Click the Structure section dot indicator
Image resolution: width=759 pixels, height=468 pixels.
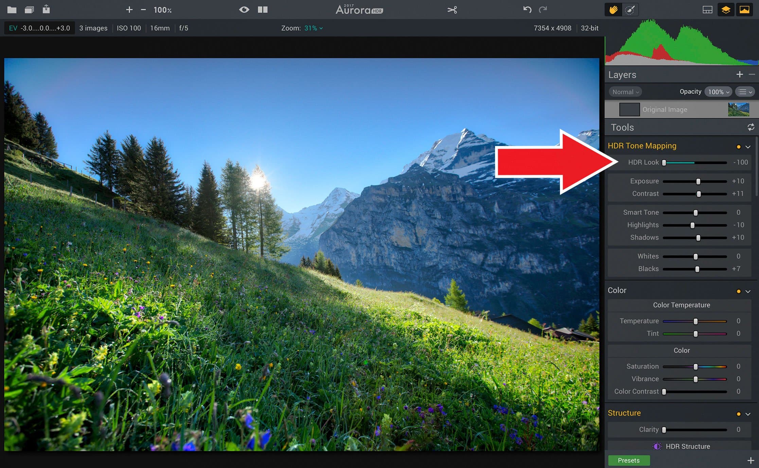tap(738, 413)
